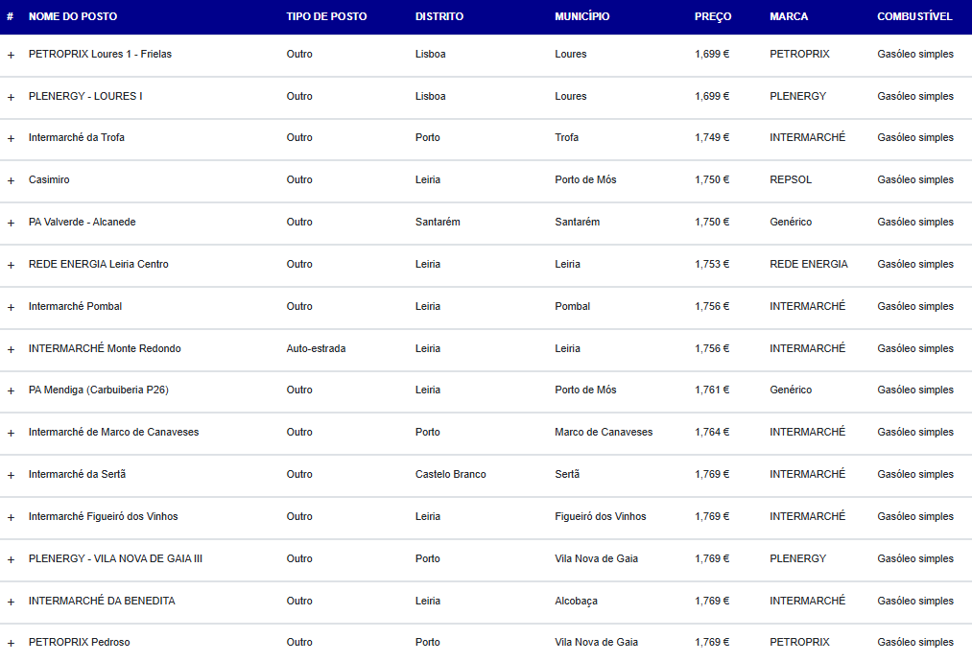Click PLENERGY brand in LOURES I row
This screenshot has width=972, height=662.
(797, 96)
